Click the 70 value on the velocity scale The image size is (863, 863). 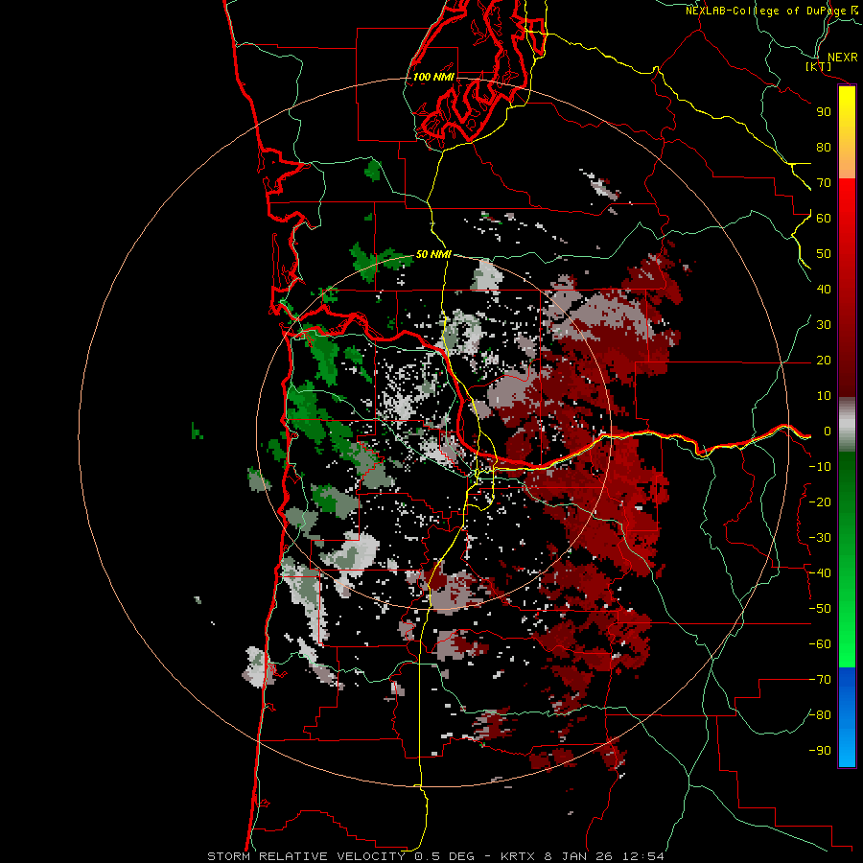[x=824, y=183]
